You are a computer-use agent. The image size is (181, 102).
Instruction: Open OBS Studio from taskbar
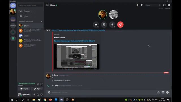tap(67, 100)
